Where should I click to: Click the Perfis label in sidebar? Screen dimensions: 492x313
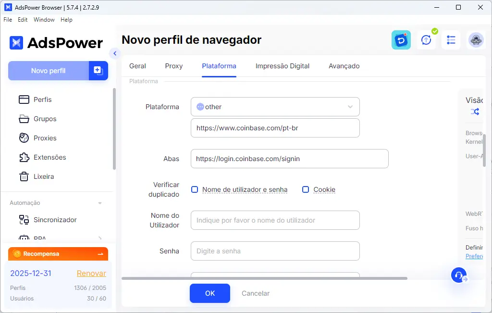(x=43, y=100)
